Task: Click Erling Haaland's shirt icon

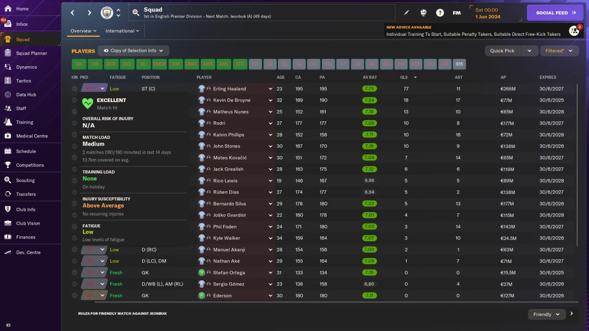Action: [202, 89]
